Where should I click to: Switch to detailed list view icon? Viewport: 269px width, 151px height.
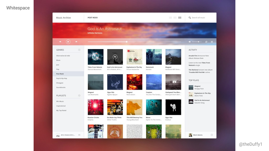tap(175, 18)
